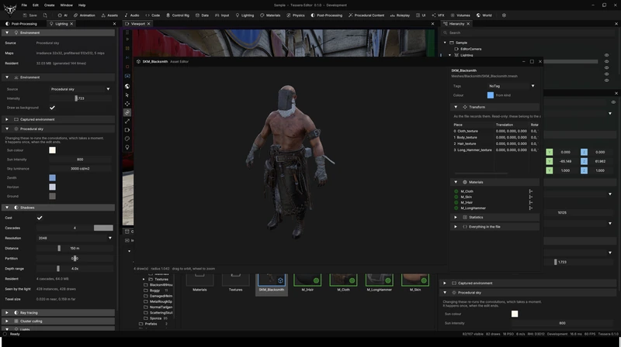Expand the Cluster culling section
Image resolution: width=621 pixels, height=347 pixels.
point(7,321)
